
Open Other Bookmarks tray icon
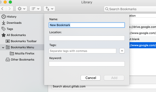(8, 60)
